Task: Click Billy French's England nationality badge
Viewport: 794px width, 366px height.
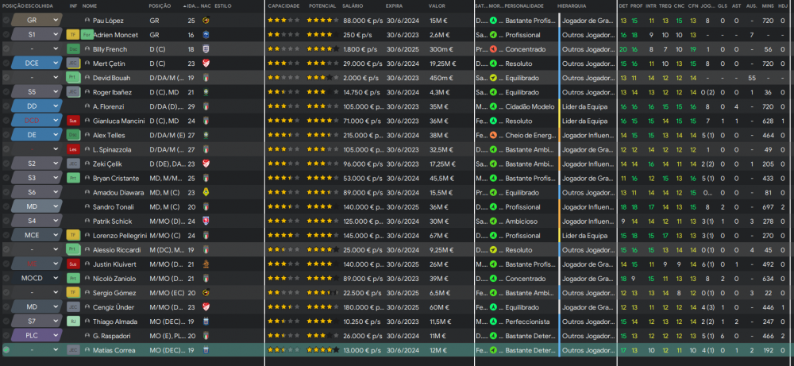Action: 205,49
